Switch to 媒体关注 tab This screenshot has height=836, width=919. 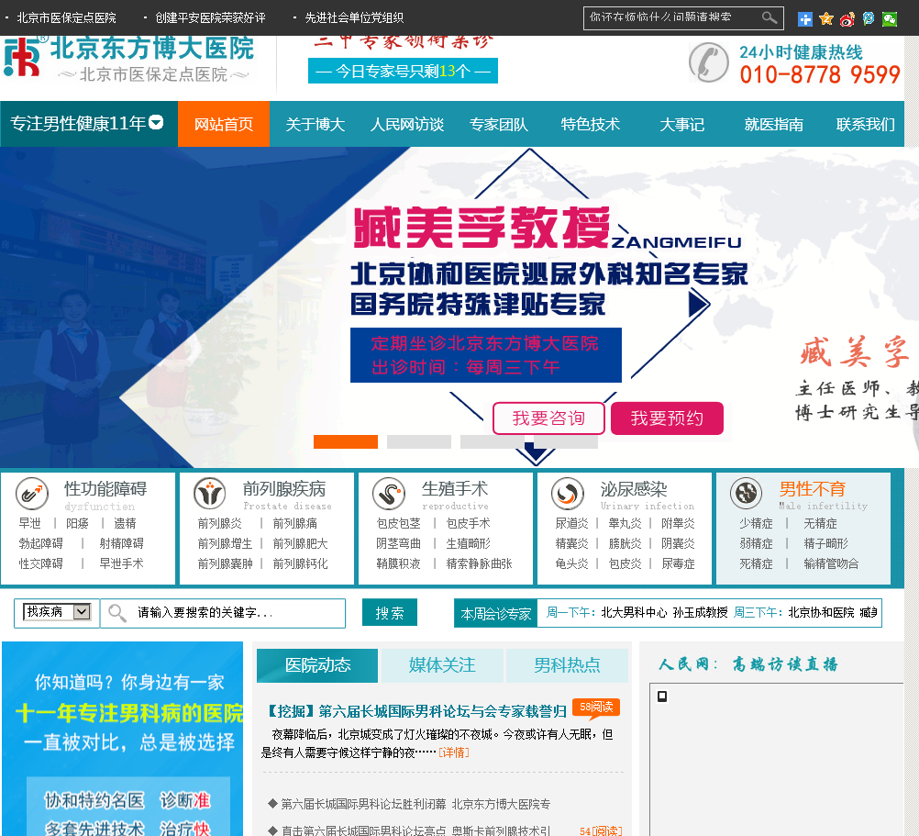pos(442,665)
